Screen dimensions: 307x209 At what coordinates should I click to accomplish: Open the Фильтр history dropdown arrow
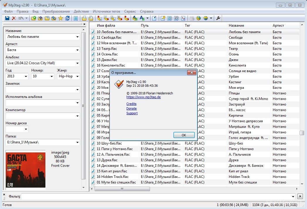tap(293, 196)
